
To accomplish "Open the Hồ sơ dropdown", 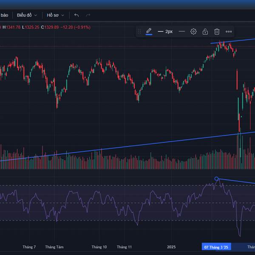I will pyautogui.click(x=55, y=15).
